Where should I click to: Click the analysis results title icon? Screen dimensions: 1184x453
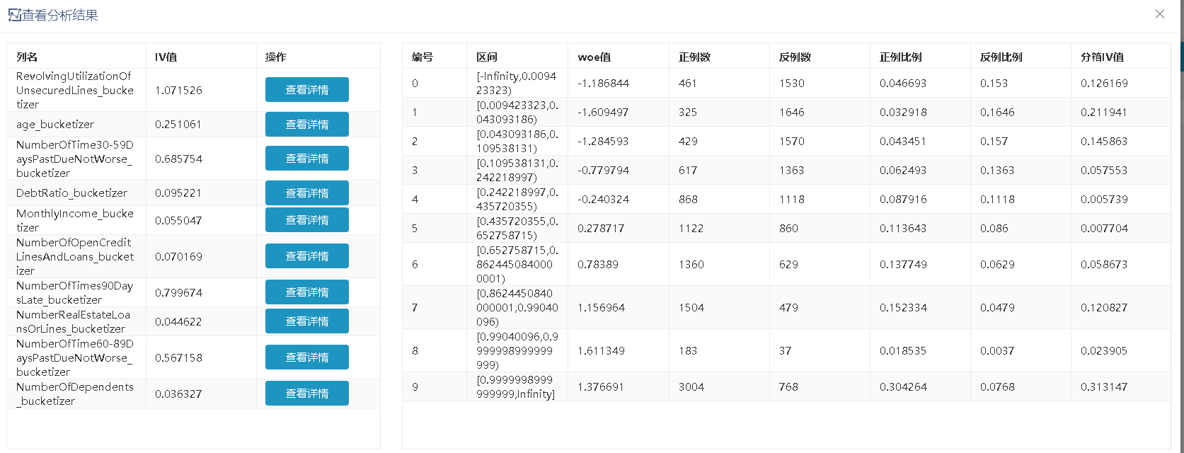point(14,15)
